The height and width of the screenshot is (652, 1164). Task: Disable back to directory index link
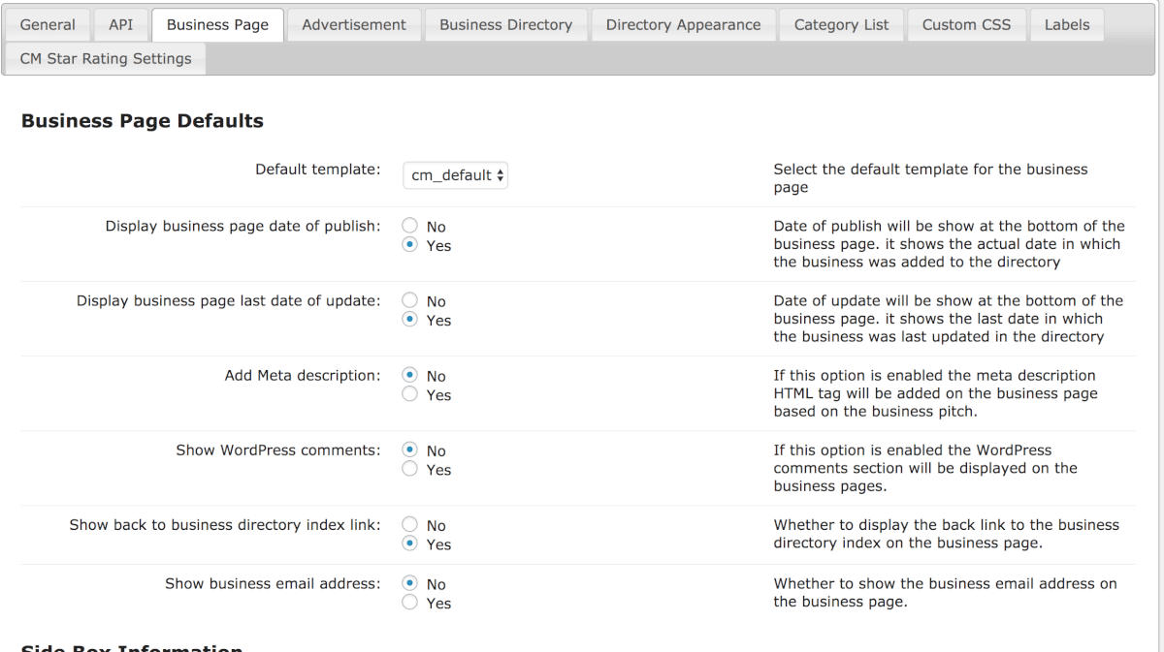pos(410,524)
